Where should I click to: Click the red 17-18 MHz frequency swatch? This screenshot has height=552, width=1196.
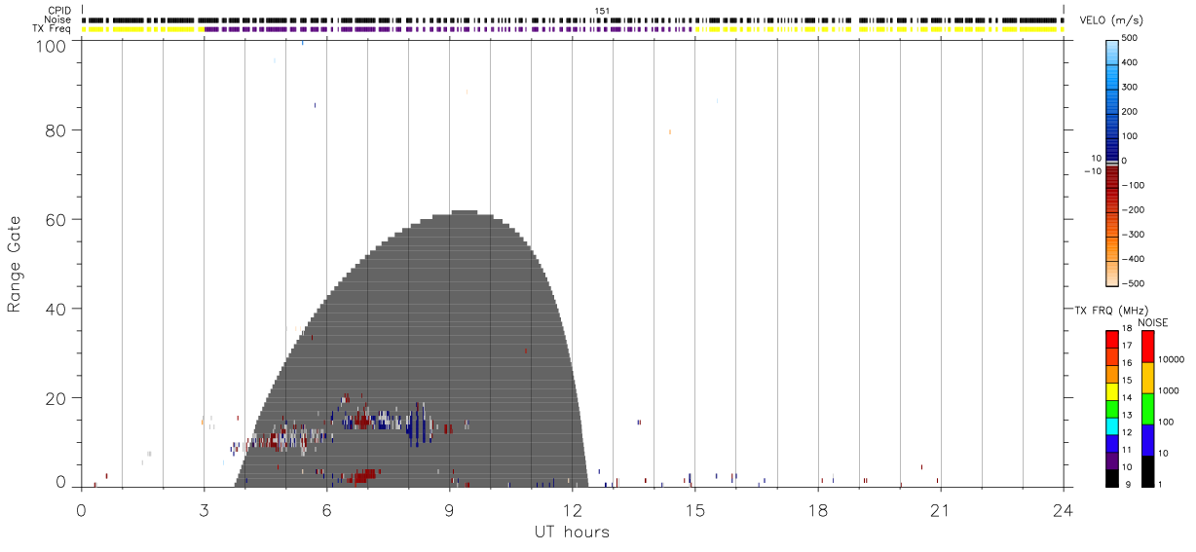click(x=1112, y=339)
